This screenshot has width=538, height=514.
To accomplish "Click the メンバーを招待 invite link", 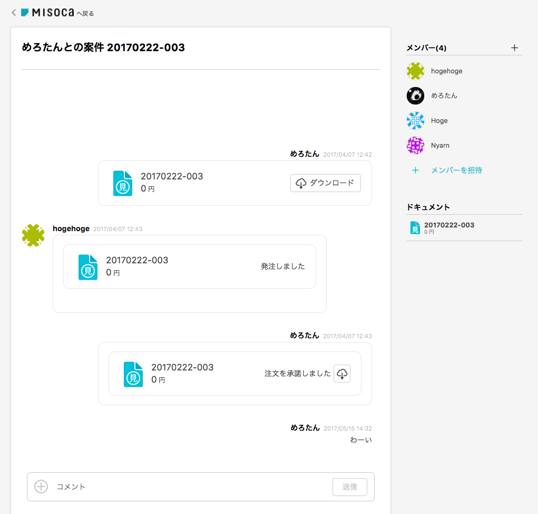I will [x=456, y=170].
